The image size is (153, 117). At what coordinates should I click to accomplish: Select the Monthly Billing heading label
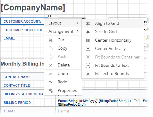click(x=22, y=64)
